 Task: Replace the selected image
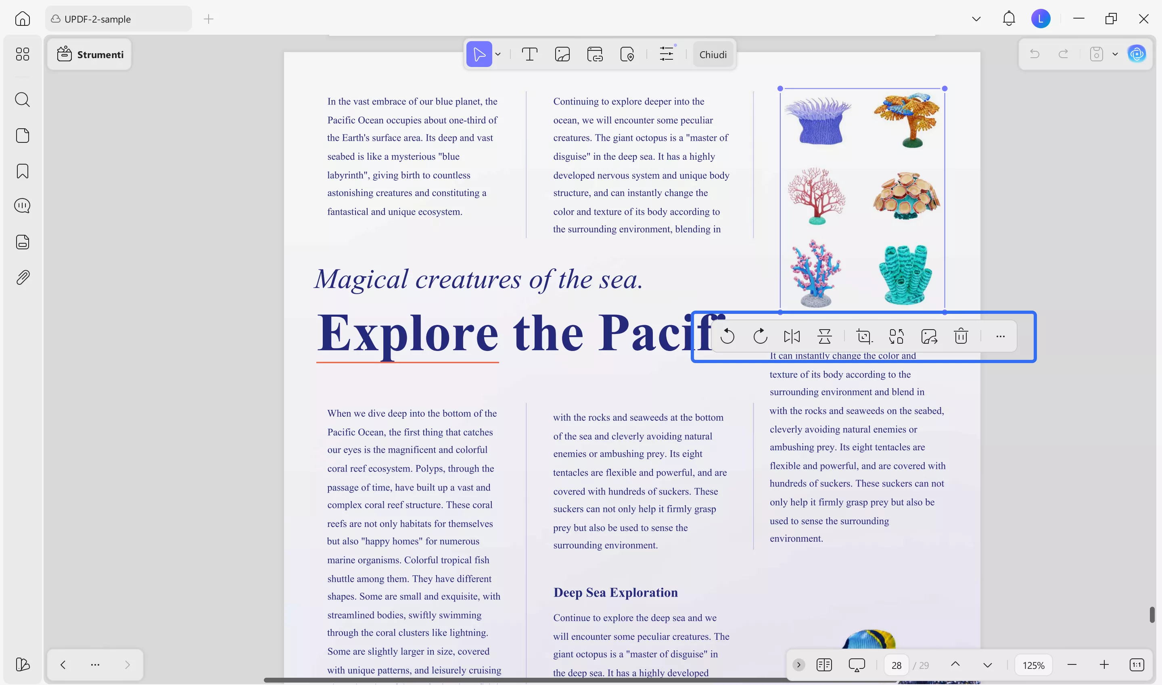(896, 336)
